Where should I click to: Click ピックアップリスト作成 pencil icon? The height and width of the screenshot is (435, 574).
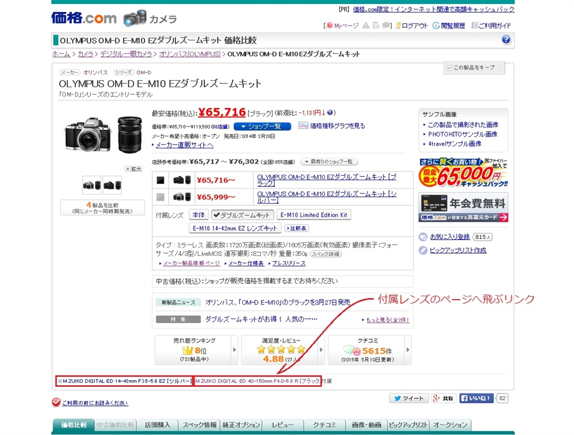(x=423, y=250)
